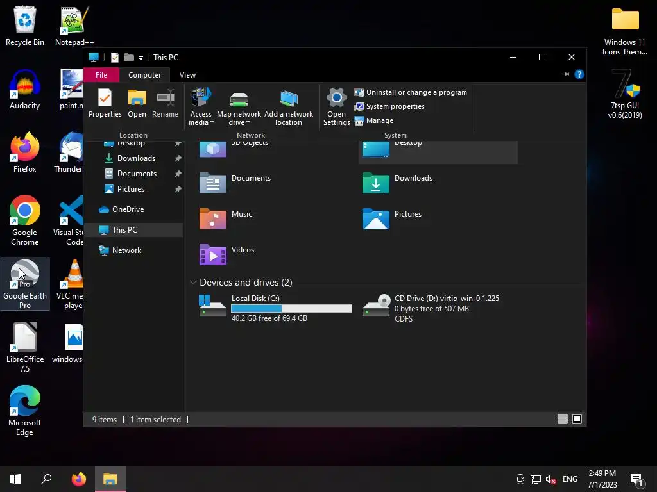Select Microsoft Edge desktop icon
Screen dimensions: 657x492
25,411
